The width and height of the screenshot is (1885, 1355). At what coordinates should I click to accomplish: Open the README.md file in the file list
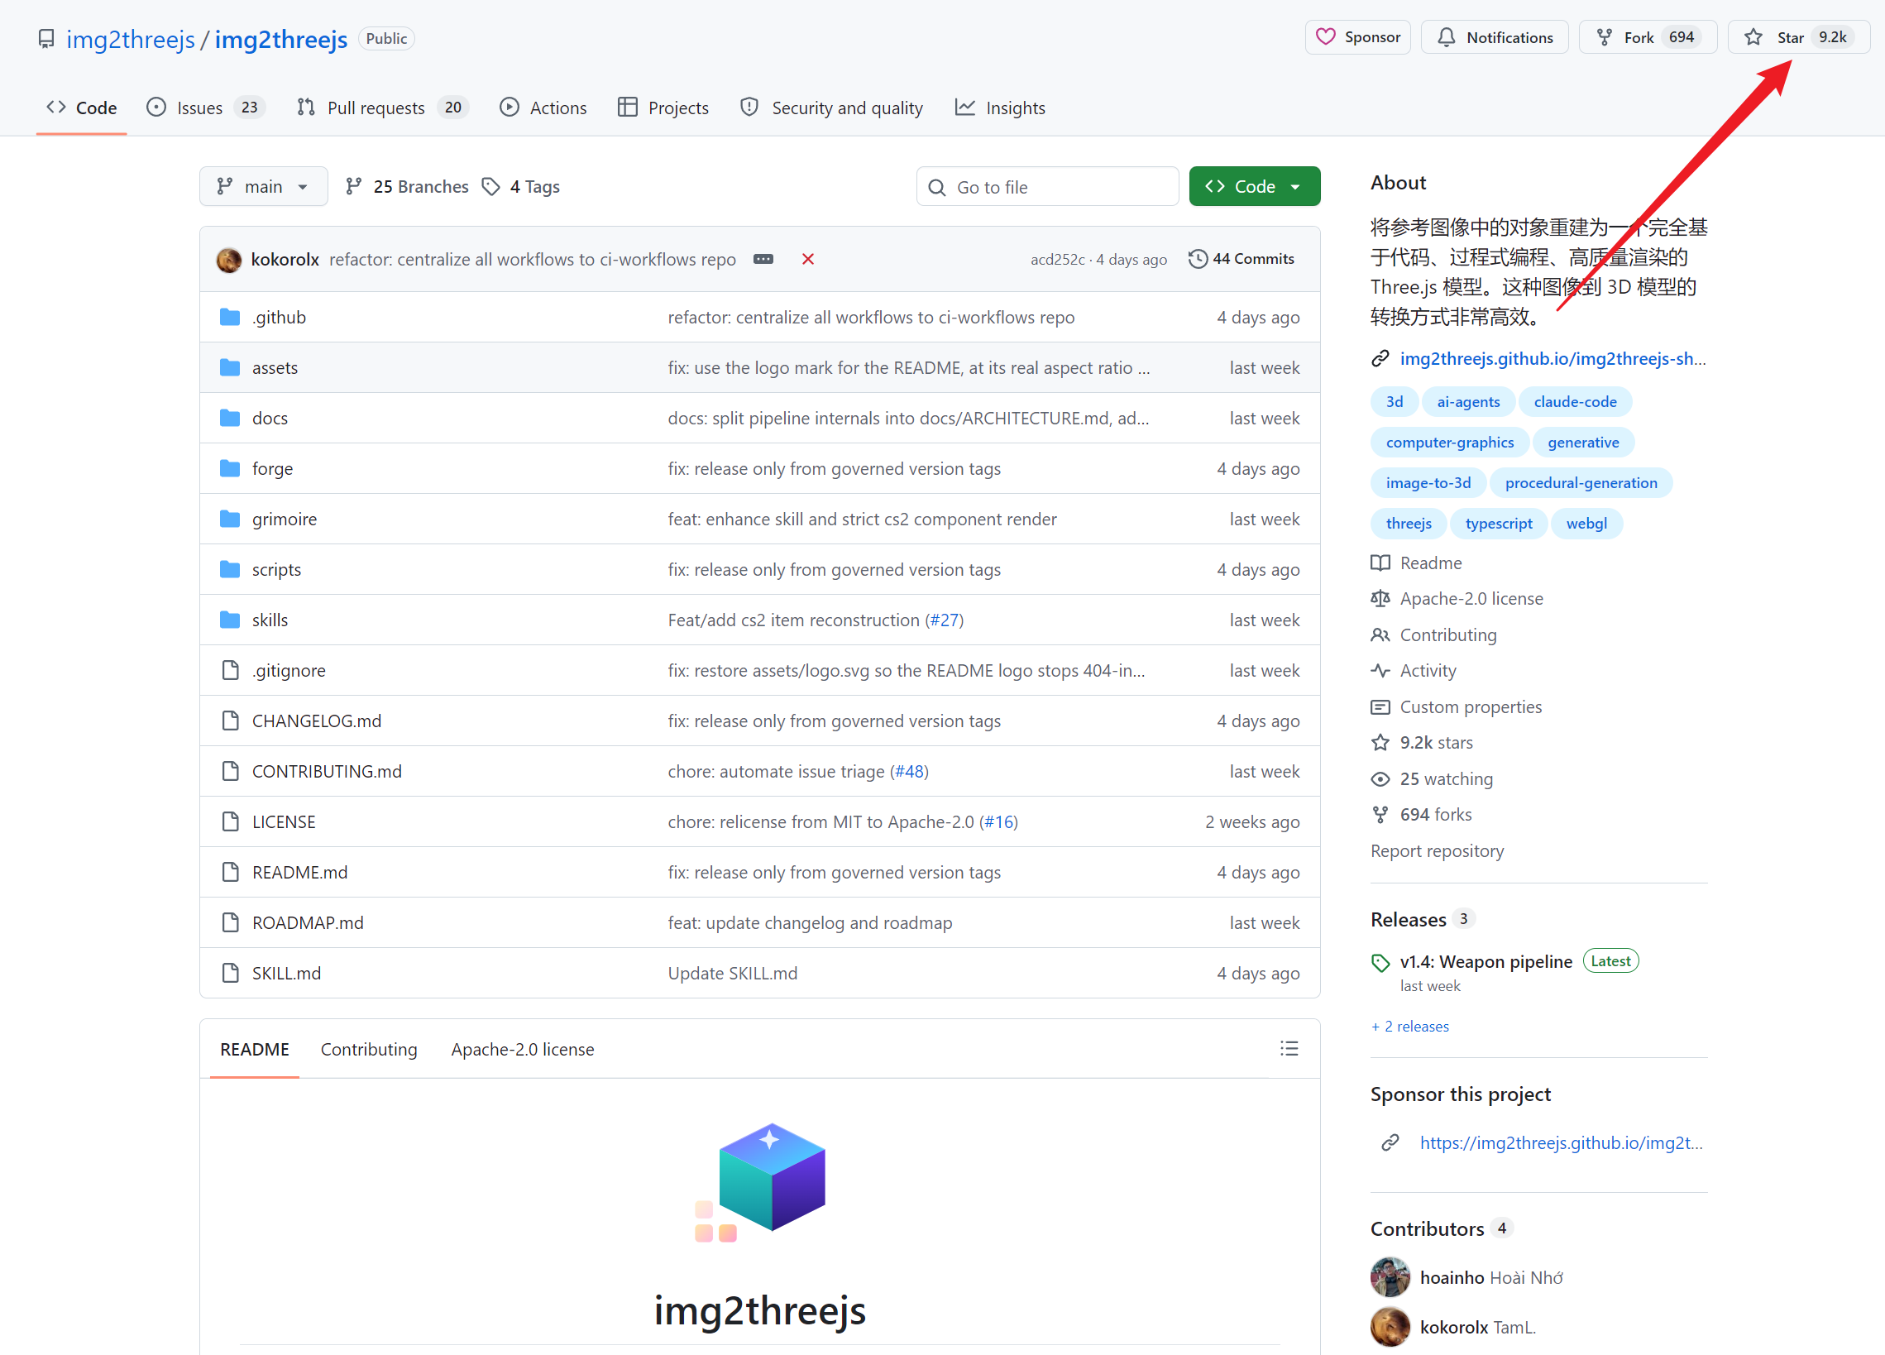300,872
